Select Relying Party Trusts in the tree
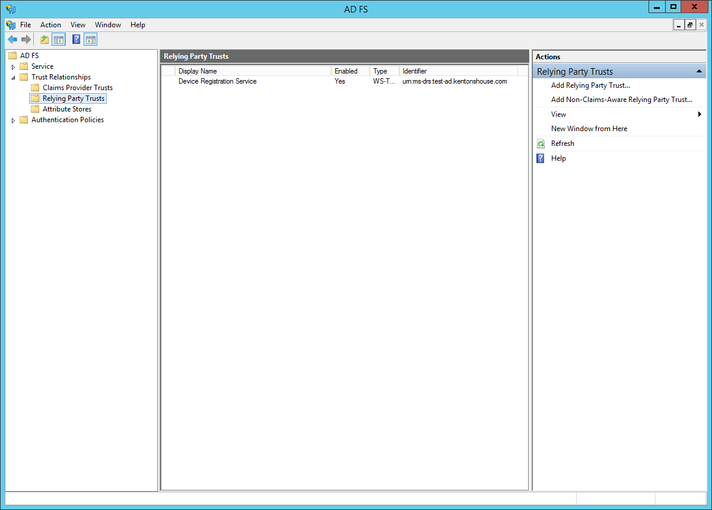Image resolution: width=712 pixels, height=510 pixels. [74, 98]
